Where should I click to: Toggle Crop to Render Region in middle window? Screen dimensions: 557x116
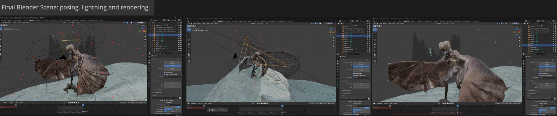point(353,75)
